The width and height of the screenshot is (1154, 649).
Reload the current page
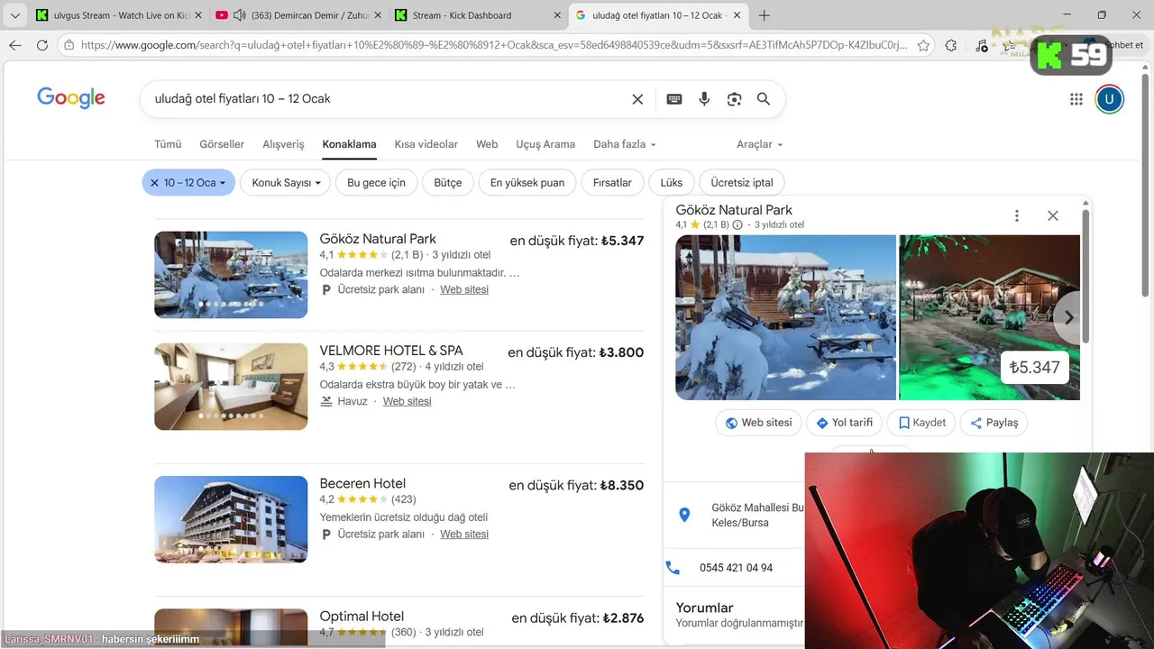[x=41, y=45]
